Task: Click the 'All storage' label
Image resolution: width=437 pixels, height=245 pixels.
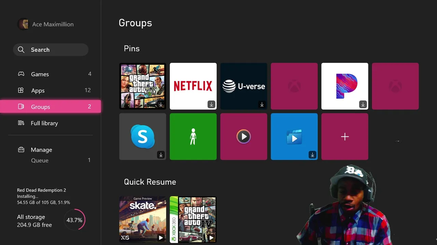Action: pyautogui.click(x=31, y=217)
